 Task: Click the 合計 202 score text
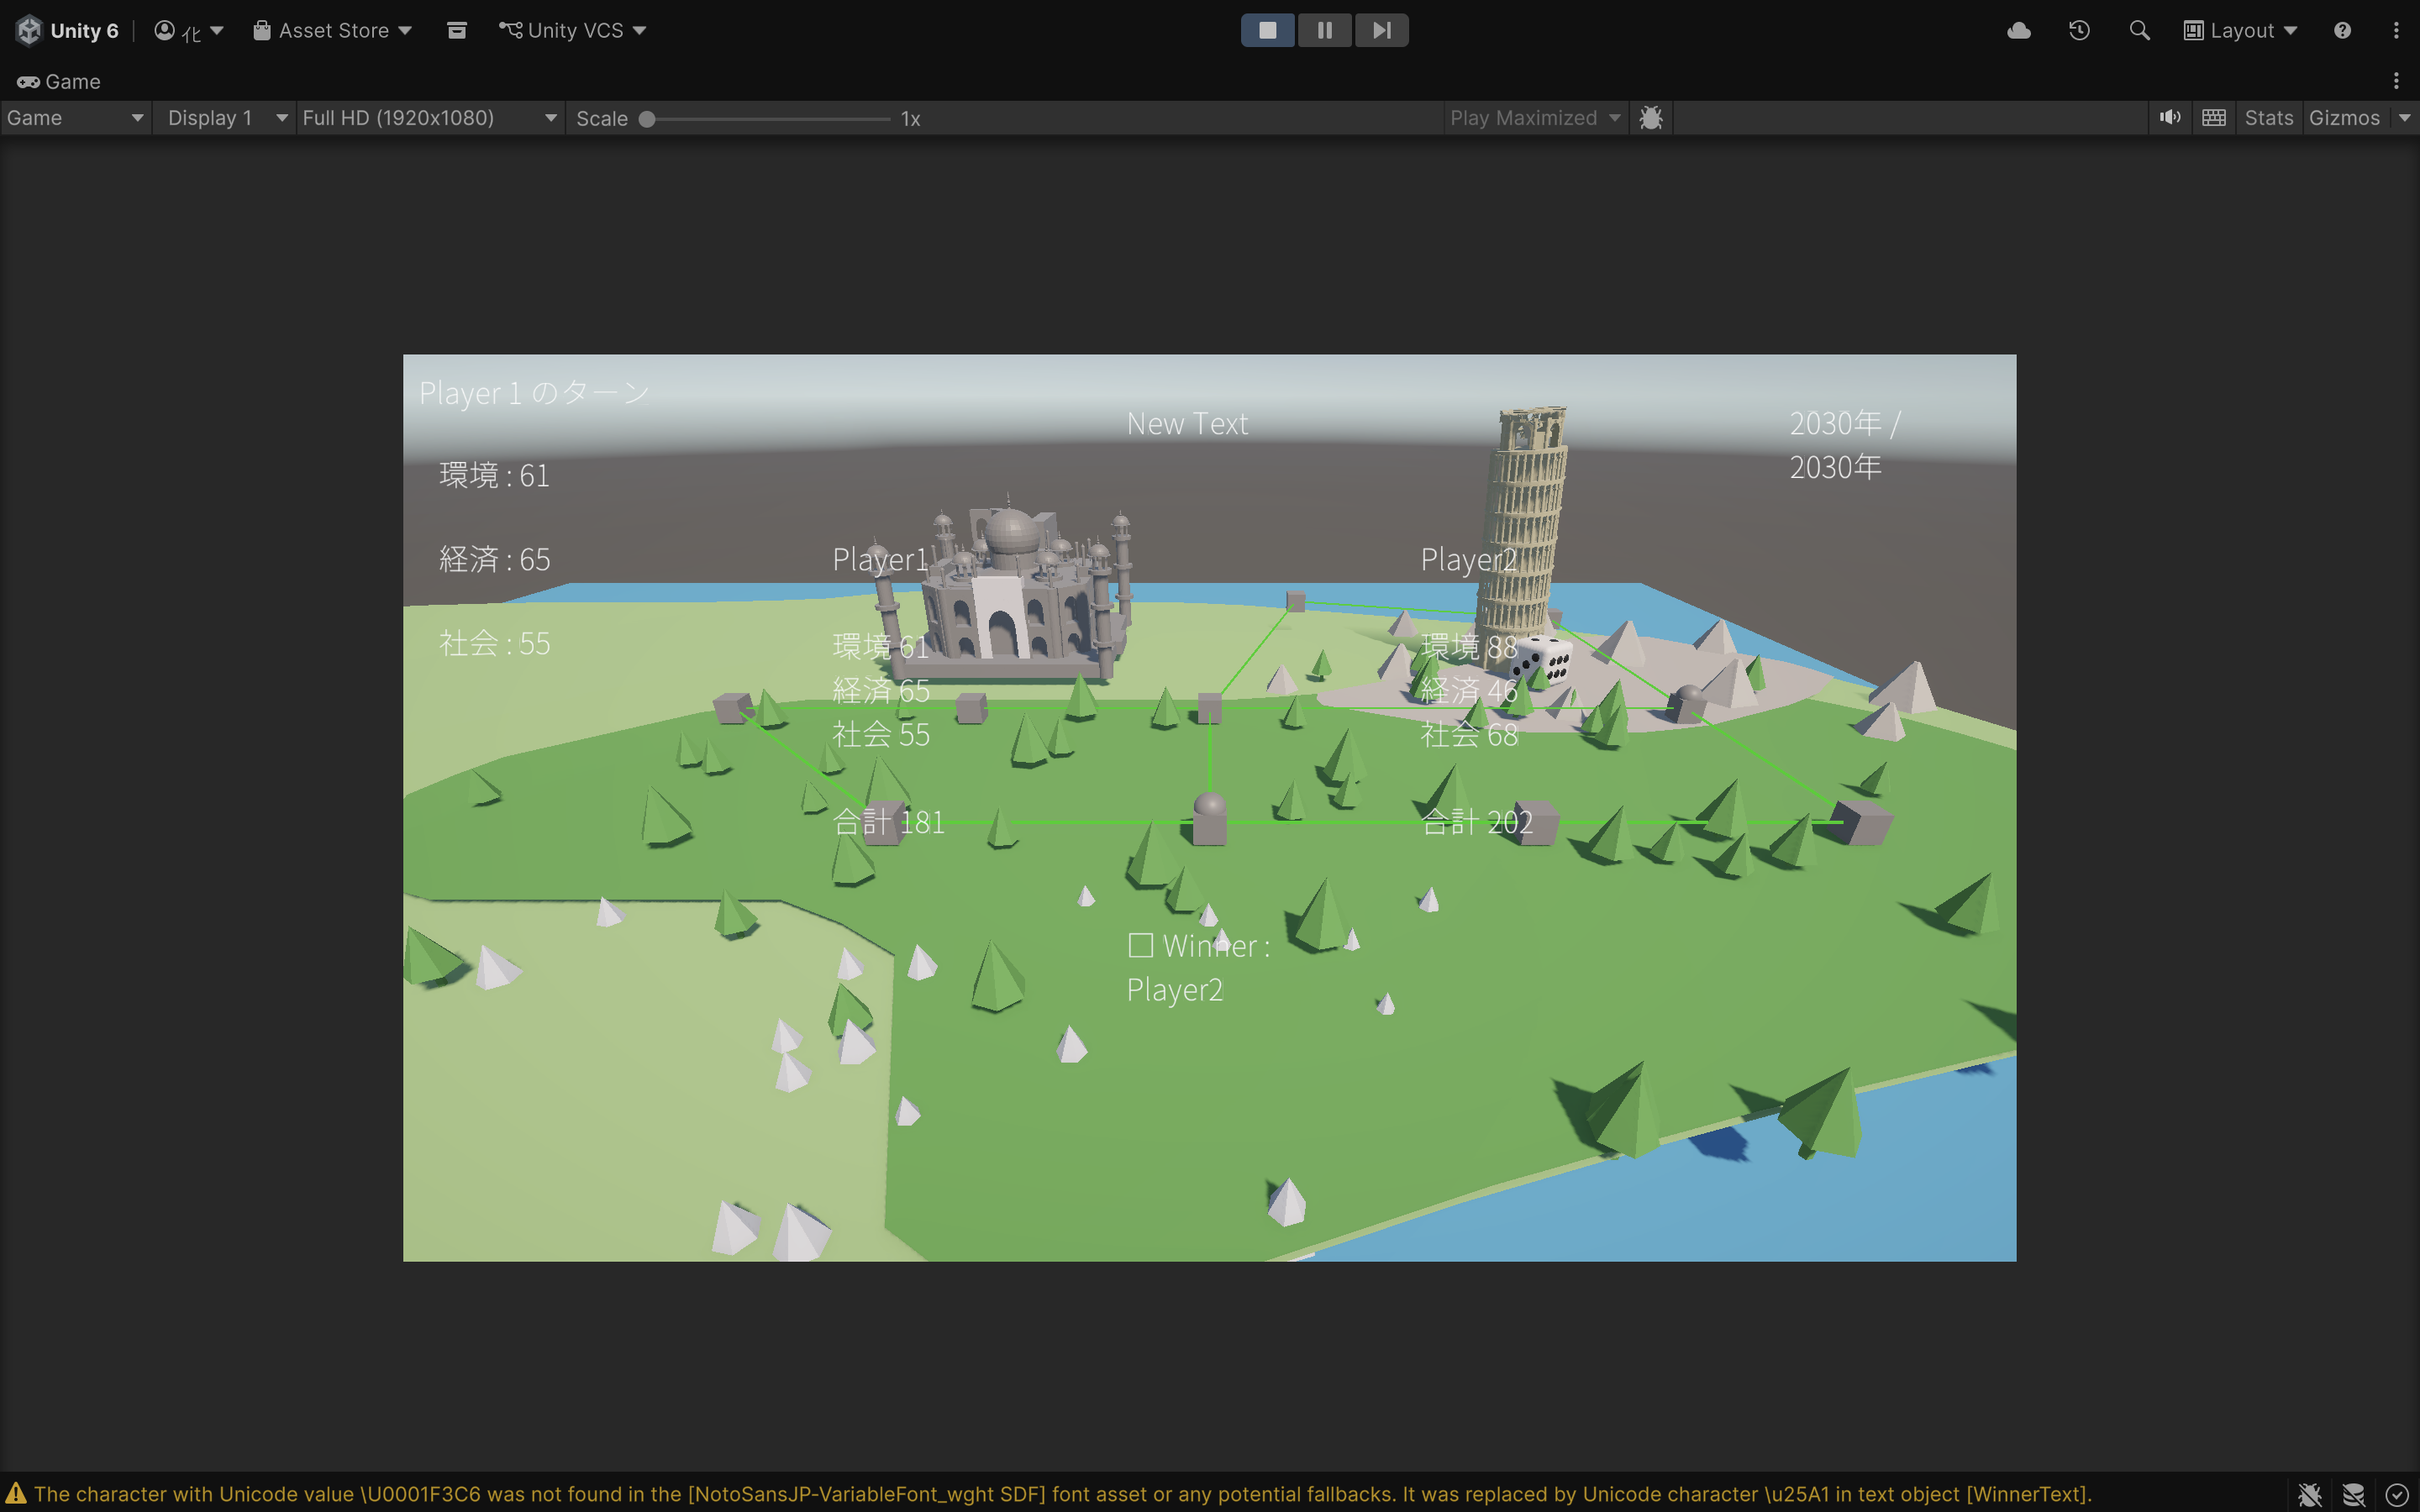coord(1477,822)
